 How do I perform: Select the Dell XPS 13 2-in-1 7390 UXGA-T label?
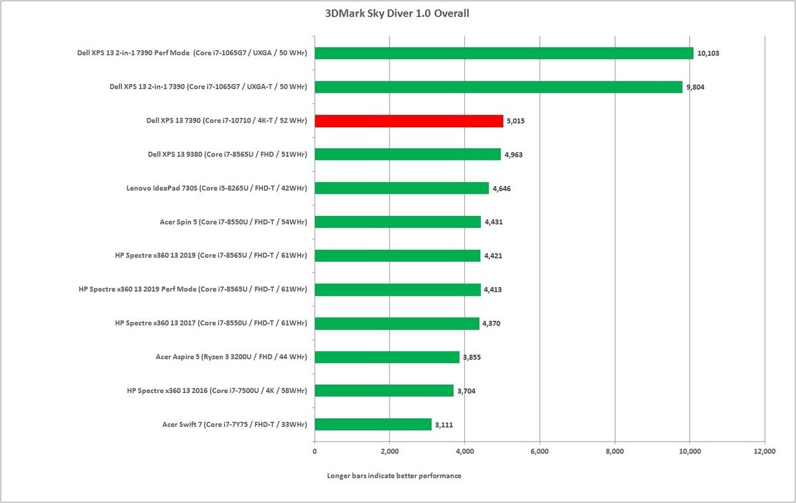[x=208, y=87]
